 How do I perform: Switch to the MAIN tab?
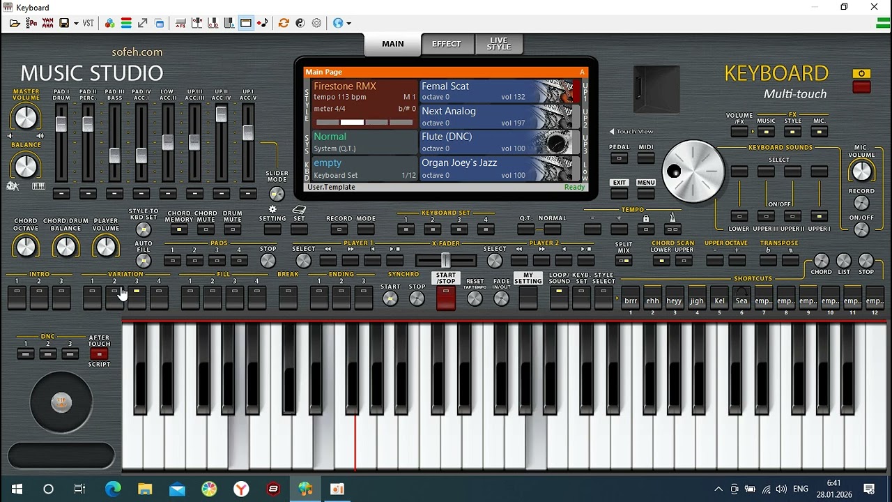point(393,44)
